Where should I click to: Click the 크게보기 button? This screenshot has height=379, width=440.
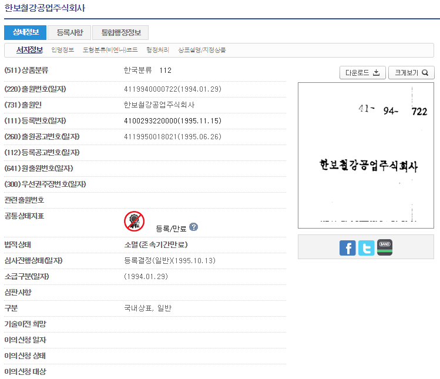pos(411,73)
